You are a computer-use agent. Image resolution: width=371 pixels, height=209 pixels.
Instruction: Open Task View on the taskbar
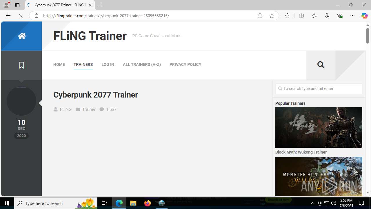104,203
